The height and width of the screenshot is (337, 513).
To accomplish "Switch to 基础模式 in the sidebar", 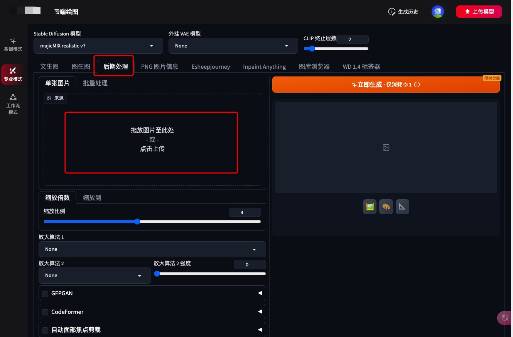I will [x=13, y=44].
